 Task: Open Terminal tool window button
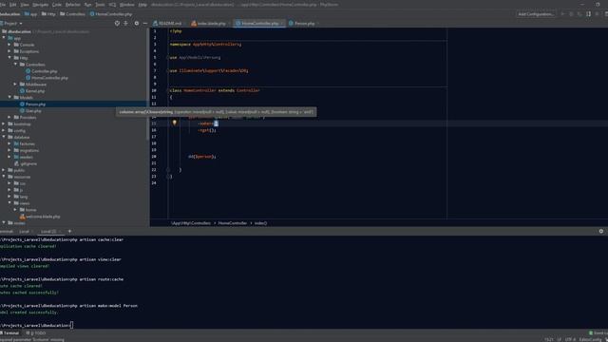[x=9, y=332]
